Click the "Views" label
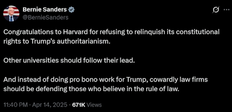 click(94, 105)
